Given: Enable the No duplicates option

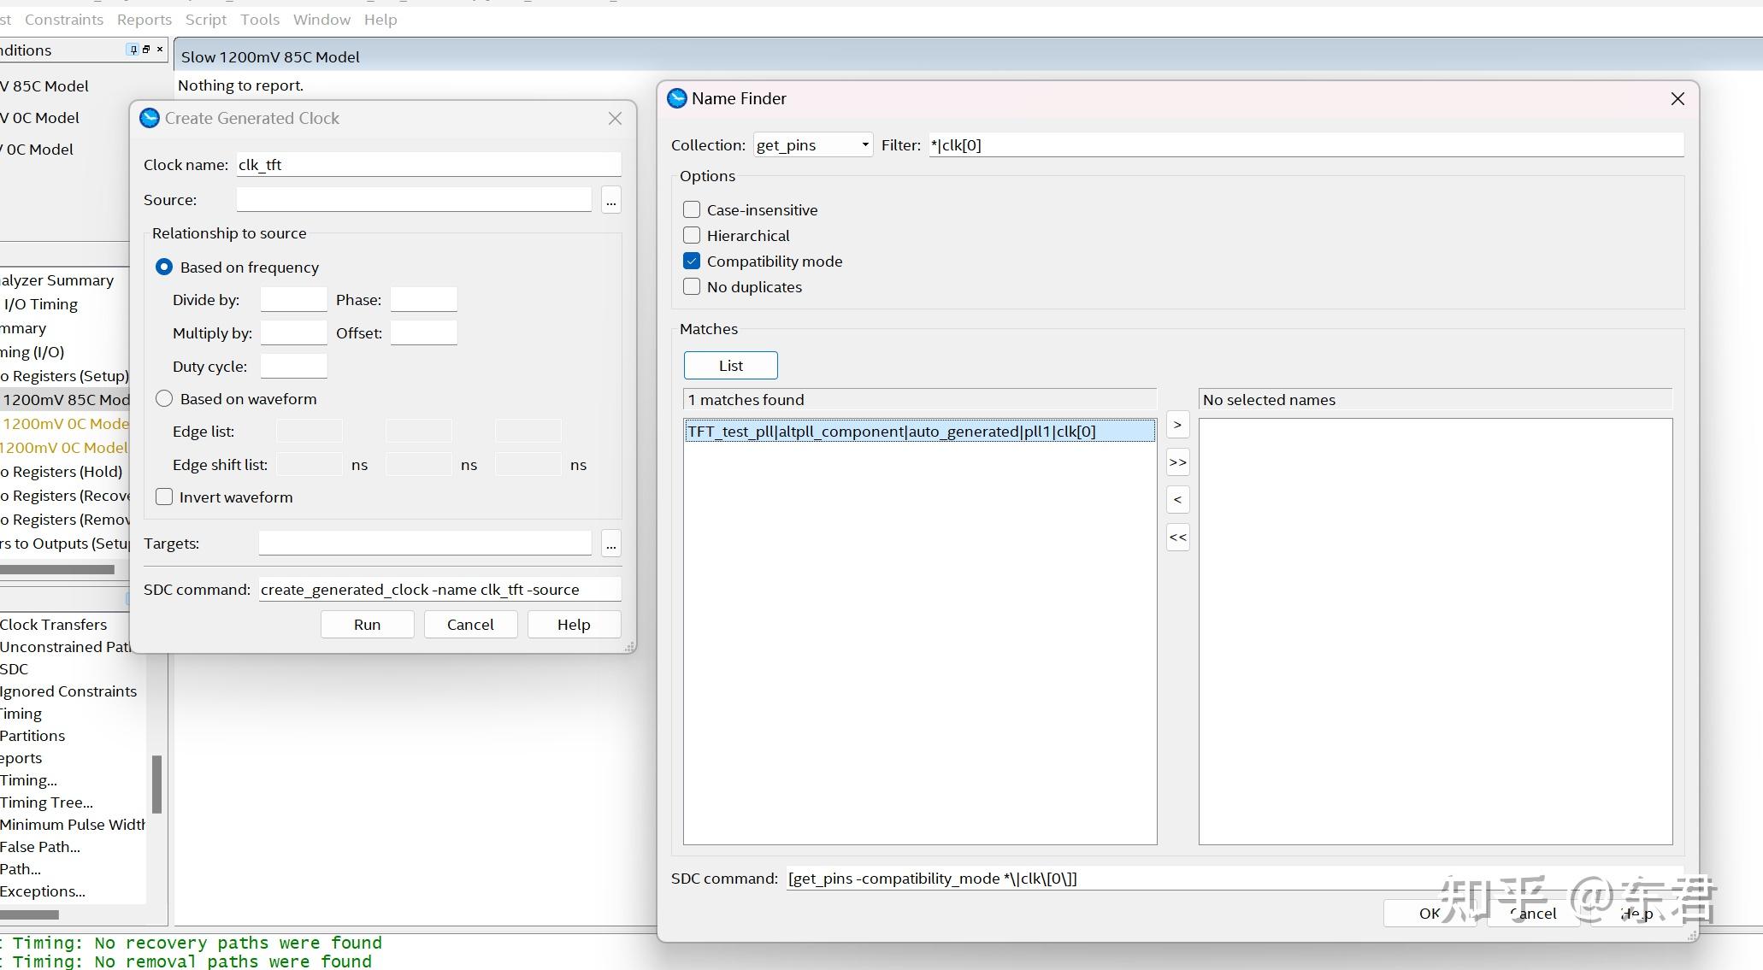Looking at the screenshot, I should [692, 286].
